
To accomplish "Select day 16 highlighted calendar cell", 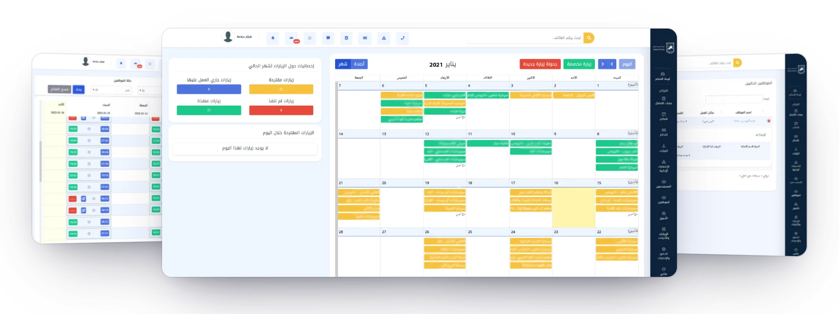I will coord(573,207).
